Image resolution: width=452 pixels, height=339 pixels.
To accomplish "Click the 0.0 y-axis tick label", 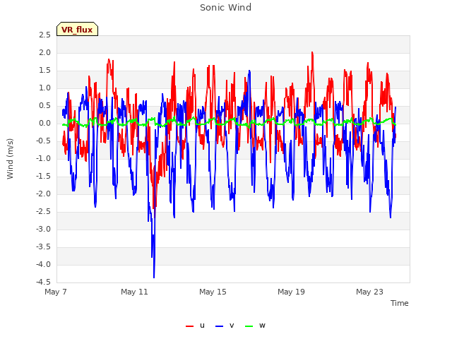I will [45, 124].
